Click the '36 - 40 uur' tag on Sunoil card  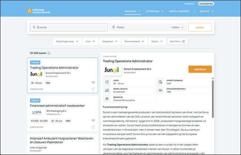pos(37,83)
